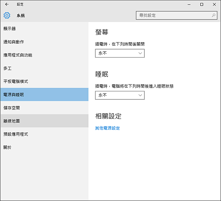Select 電源與睡眠 in sidebar

click(x=44, y=95)
